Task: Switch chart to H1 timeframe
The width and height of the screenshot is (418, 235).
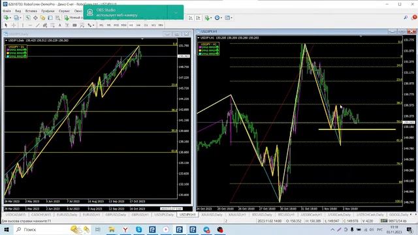Action: tap(131, 25)
